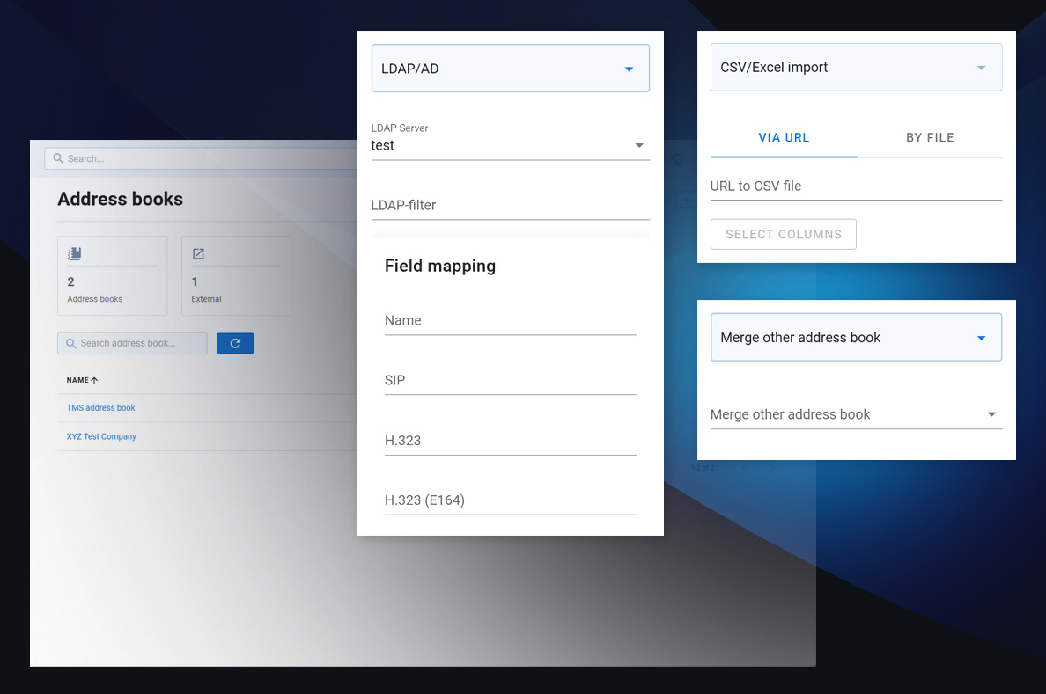
Task: Open the XYZ Test Company link
Action: coord(101,436)
